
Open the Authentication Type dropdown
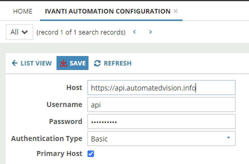pyautogui.click(x=161, y=138)
